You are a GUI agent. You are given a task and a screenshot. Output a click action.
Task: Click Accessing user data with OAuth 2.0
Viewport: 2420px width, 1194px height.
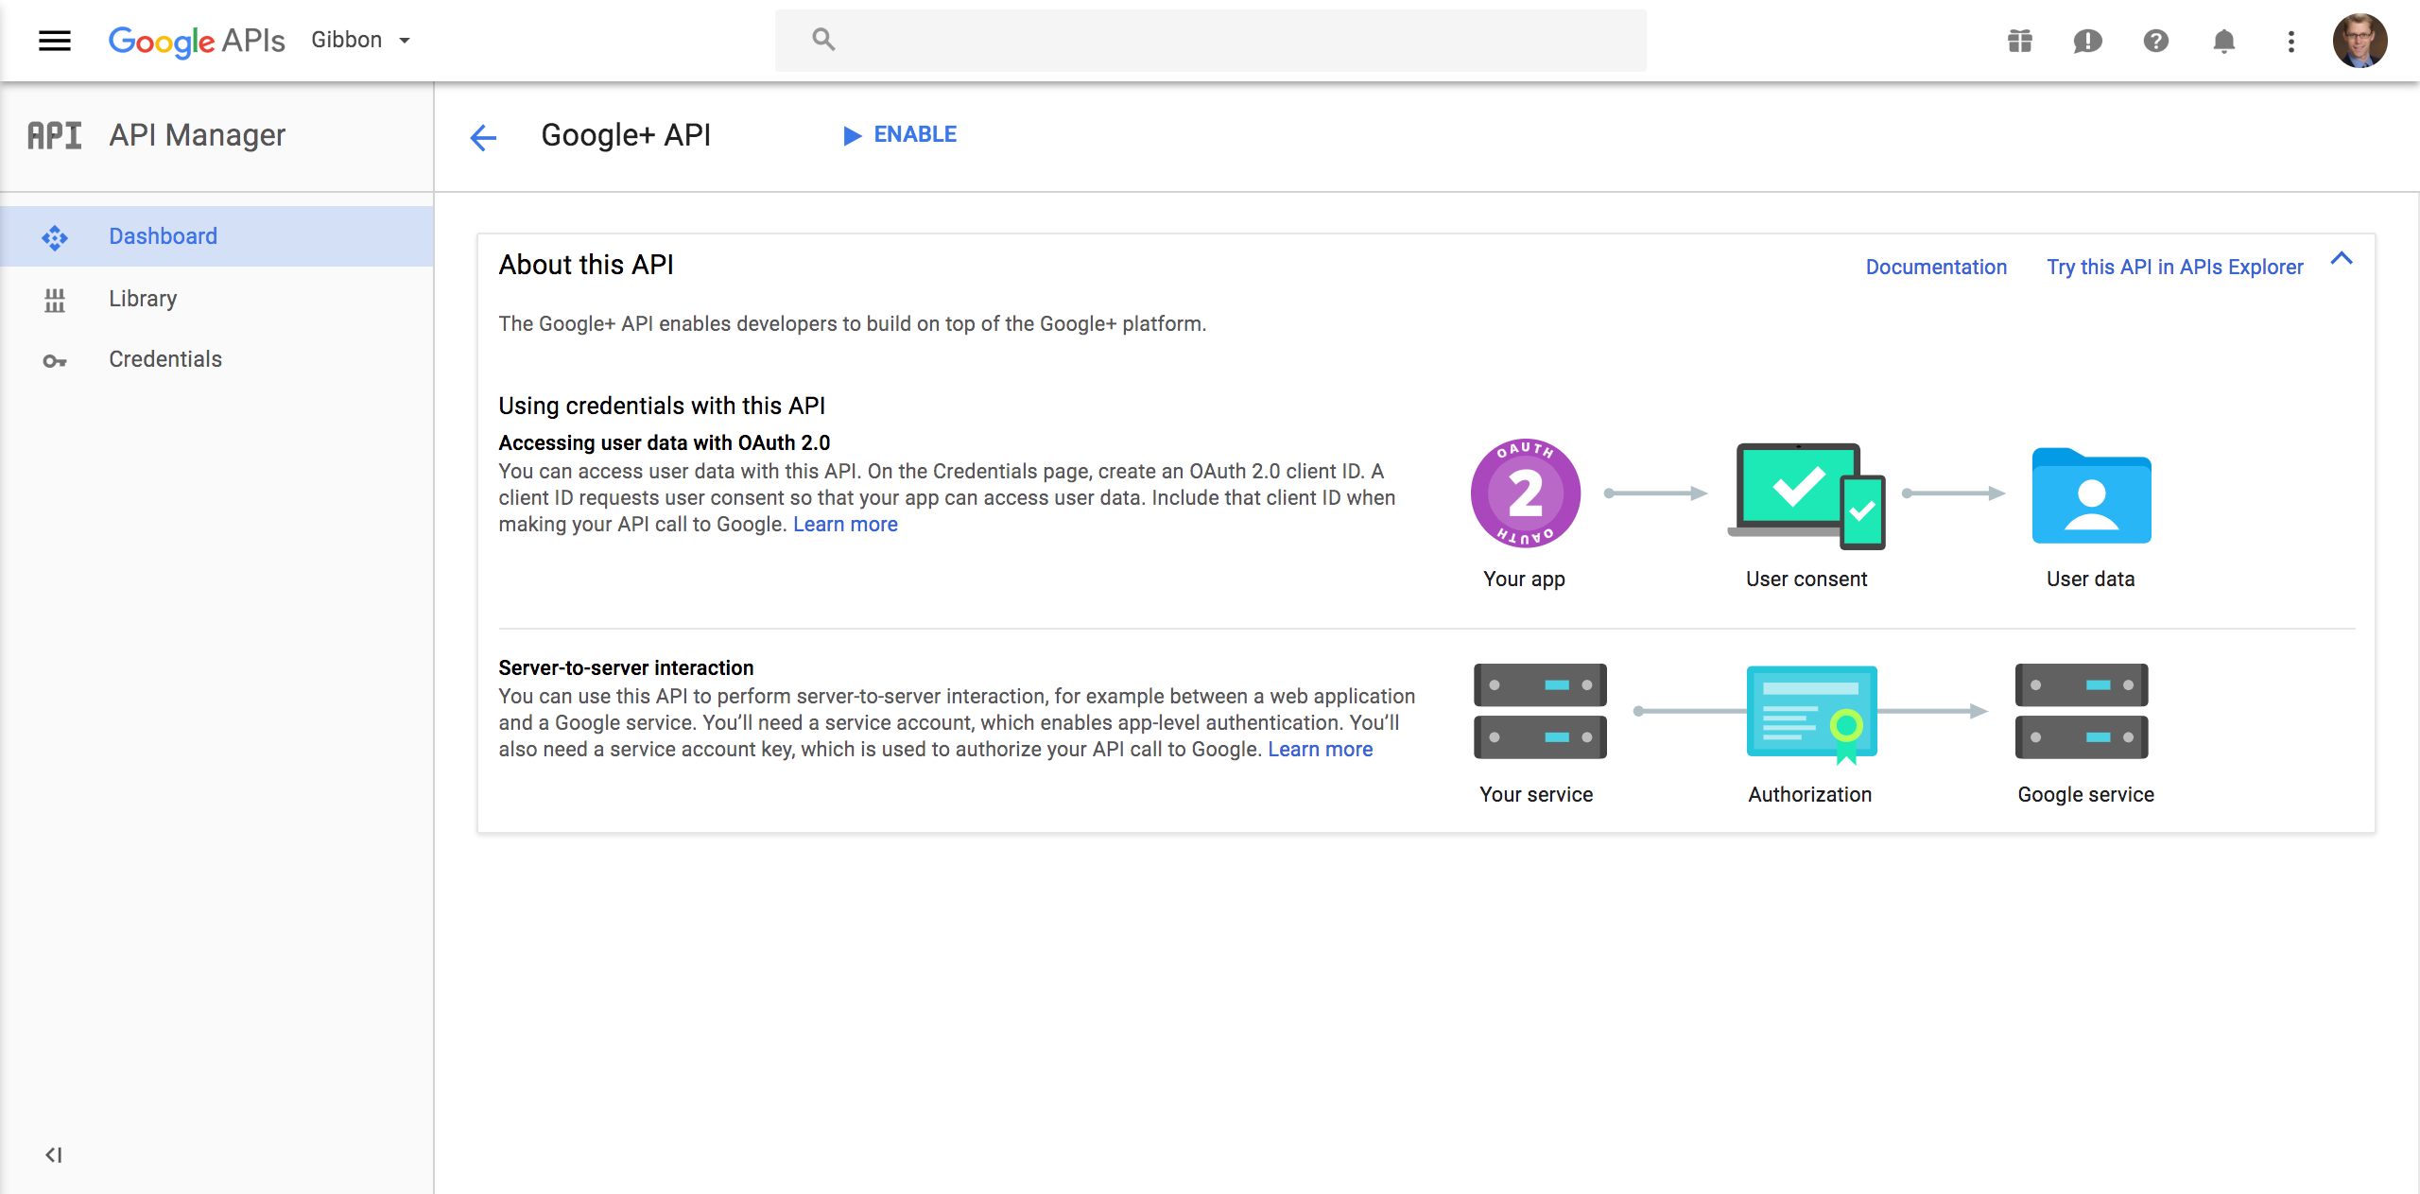[x=664, y=442]
